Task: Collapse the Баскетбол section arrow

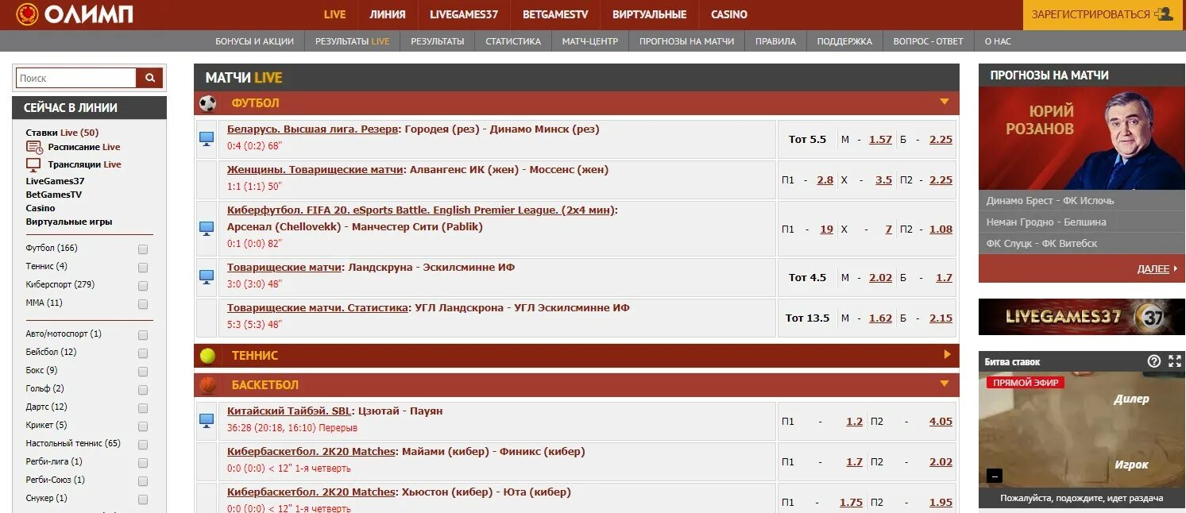Action: (945, 384)
